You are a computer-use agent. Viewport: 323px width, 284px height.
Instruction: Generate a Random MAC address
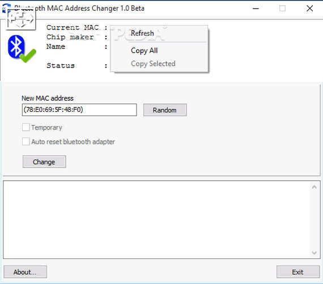[x=165, y=110]
